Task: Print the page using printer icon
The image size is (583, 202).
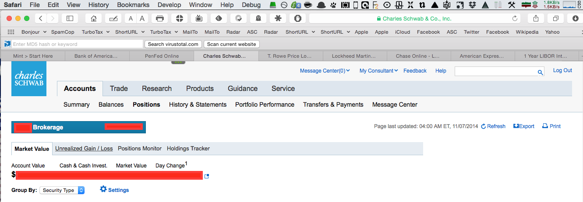Action: coord(159,18)
